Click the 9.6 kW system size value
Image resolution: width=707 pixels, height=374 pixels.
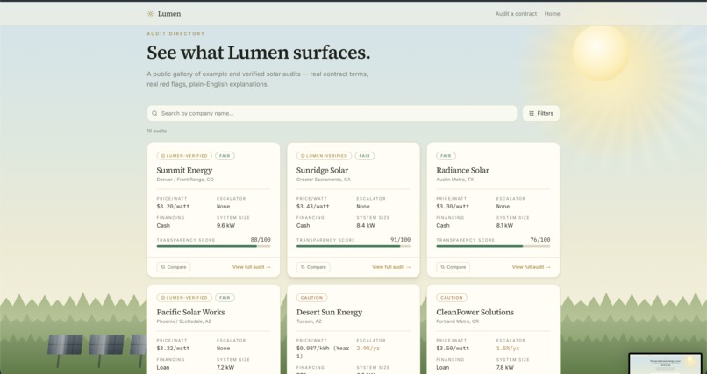point(225,225)
